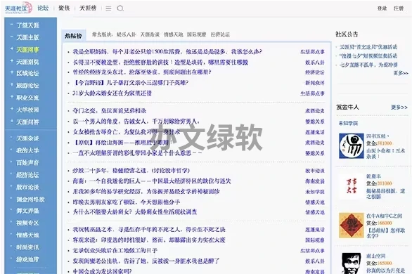Open the 万事大吉 avatar thumbnail
This screenshot has width=412, height=274.
pos(352,185)
